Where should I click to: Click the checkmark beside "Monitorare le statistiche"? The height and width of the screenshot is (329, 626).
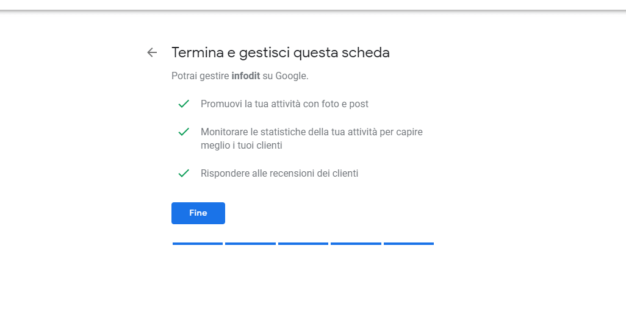pyautogui.click(x=184, y=132)
